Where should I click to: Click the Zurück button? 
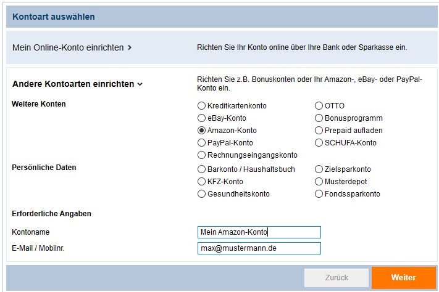[337, 278]
